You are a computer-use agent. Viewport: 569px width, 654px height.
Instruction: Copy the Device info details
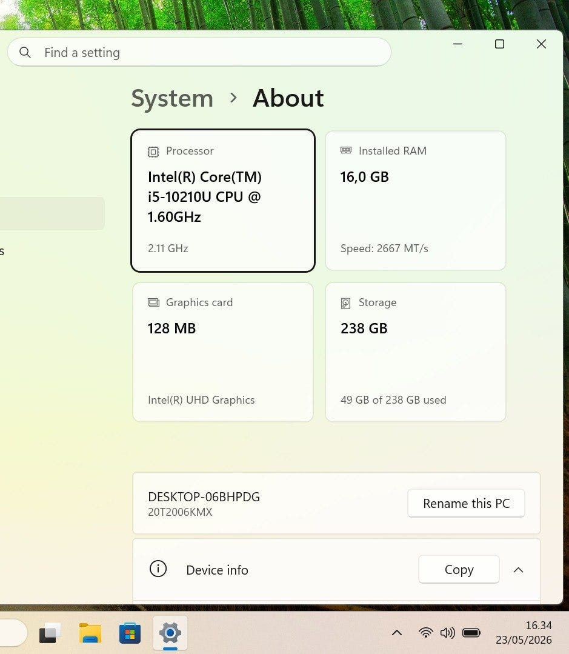click(459, 569)
